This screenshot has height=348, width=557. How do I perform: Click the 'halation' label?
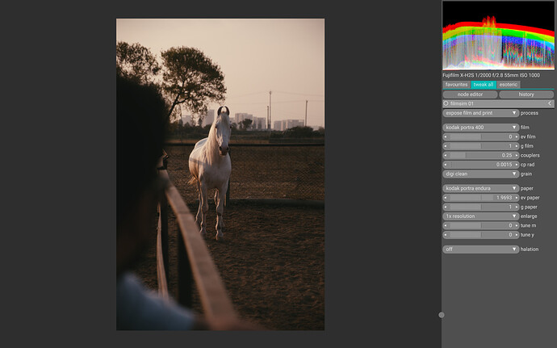530,249
